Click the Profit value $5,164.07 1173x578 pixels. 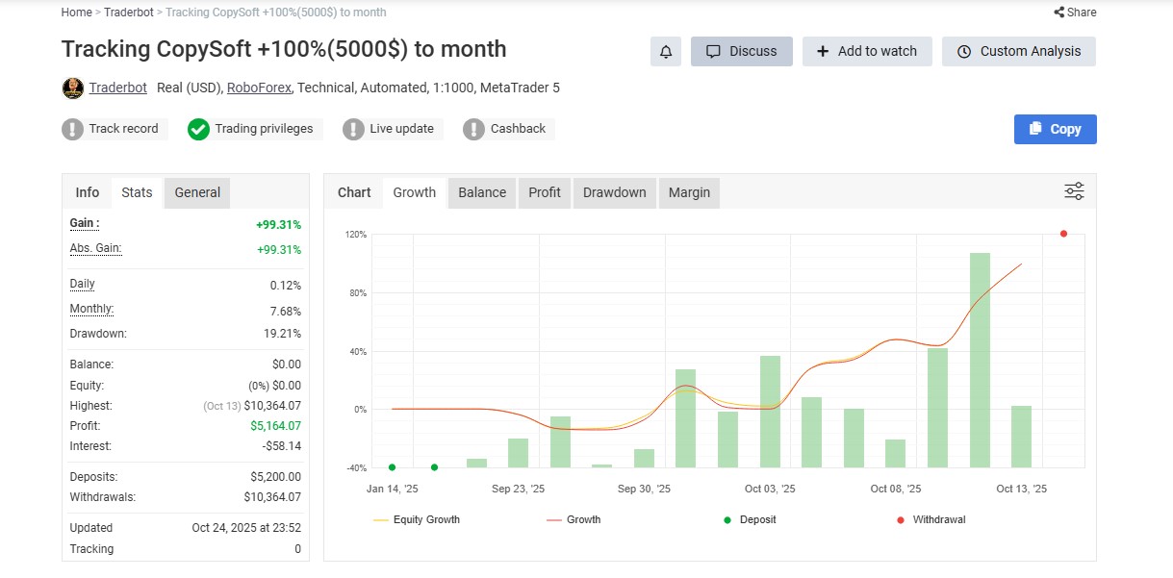pos(275,426)
